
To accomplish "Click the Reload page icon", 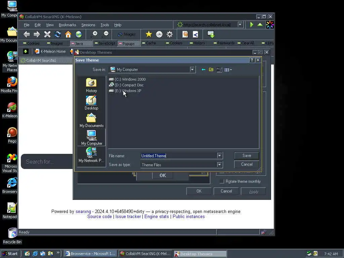I will (58, 34).
